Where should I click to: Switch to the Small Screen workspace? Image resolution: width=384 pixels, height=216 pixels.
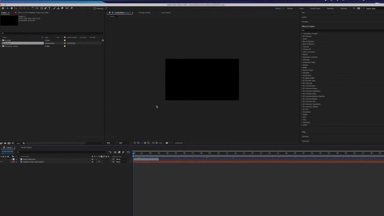[x=315, y=8]
